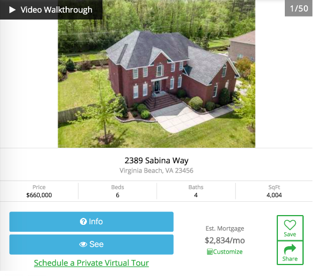The width and height of the screenshot is (313, 276).
Task: Click the Baths count cell
Action: coord(196,191)
